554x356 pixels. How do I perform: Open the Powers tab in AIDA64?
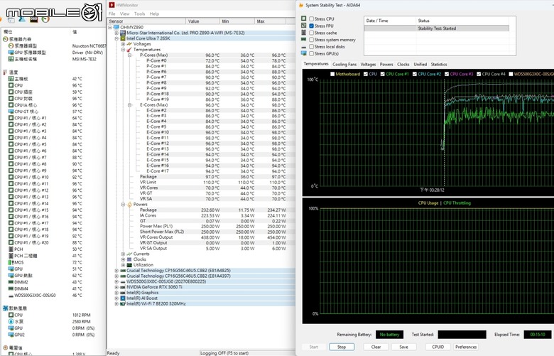coord(386,65)
